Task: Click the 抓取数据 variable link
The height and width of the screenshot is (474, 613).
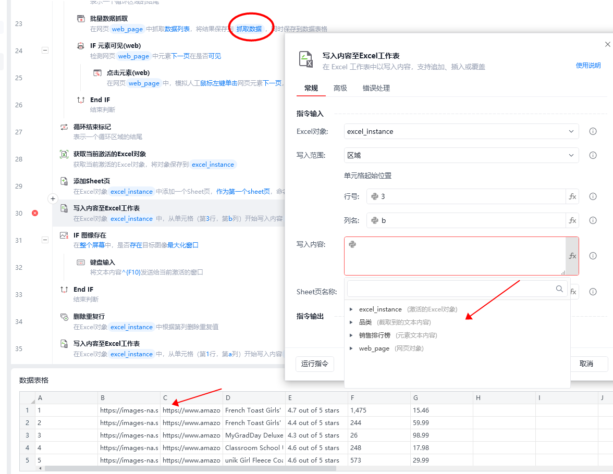Action: pyautogui.click(x=249, y=29)
